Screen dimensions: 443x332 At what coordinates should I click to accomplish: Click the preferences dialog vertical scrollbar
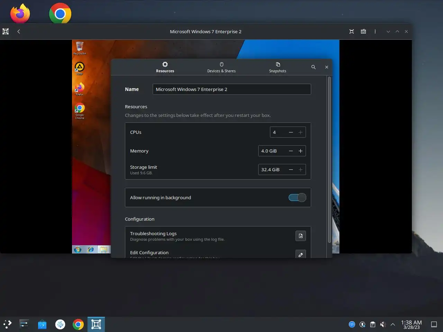point(329,160)
